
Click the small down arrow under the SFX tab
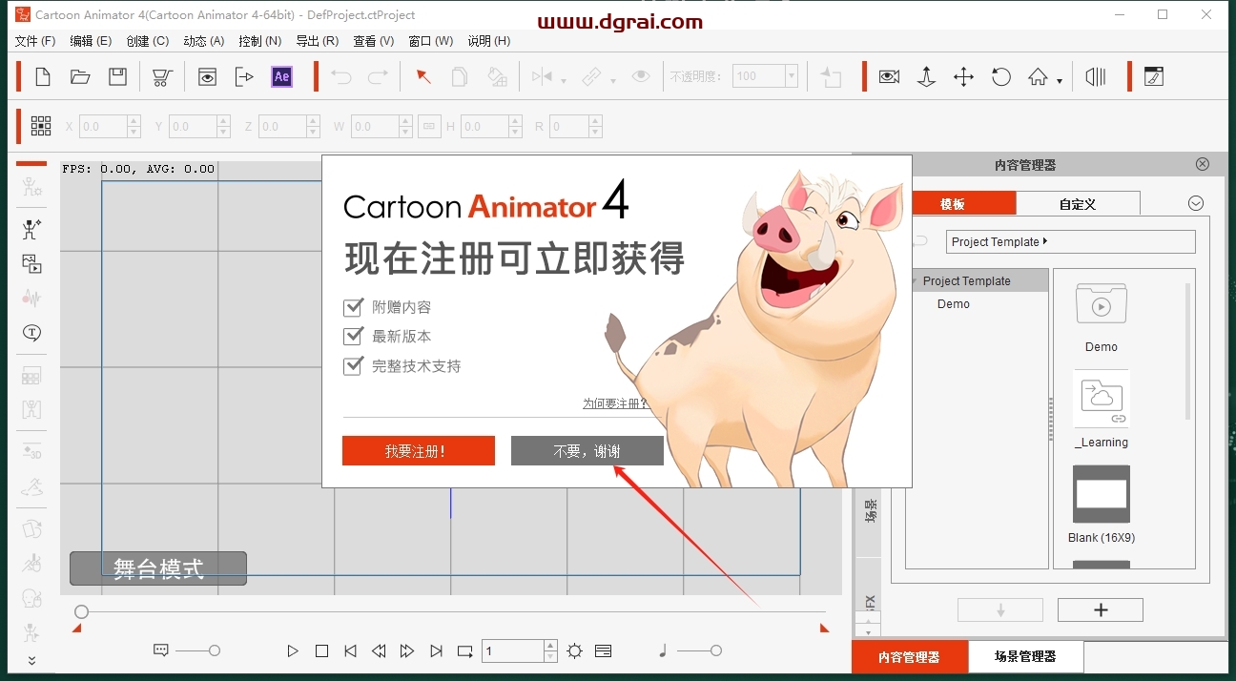tap(868, 631)
